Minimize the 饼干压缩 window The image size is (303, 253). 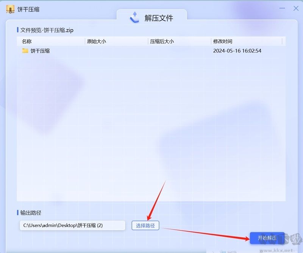282,8
